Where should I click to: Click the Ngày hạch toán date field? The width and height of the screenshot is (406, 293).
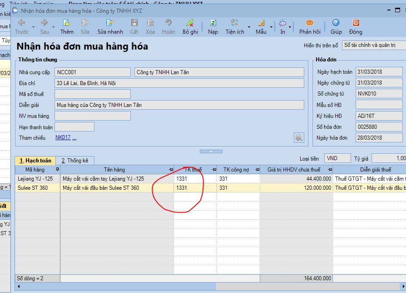[x=379, y=71]
